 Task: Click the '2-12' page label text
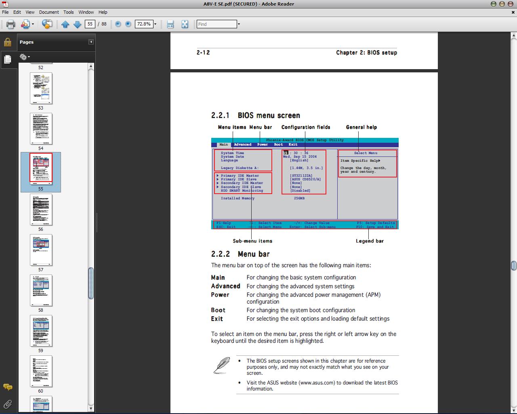pos(203,53)
